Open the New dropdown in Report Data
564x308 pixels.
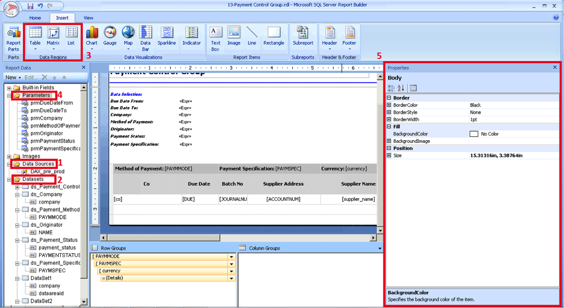pyautogui.click(x=13, y=77)
